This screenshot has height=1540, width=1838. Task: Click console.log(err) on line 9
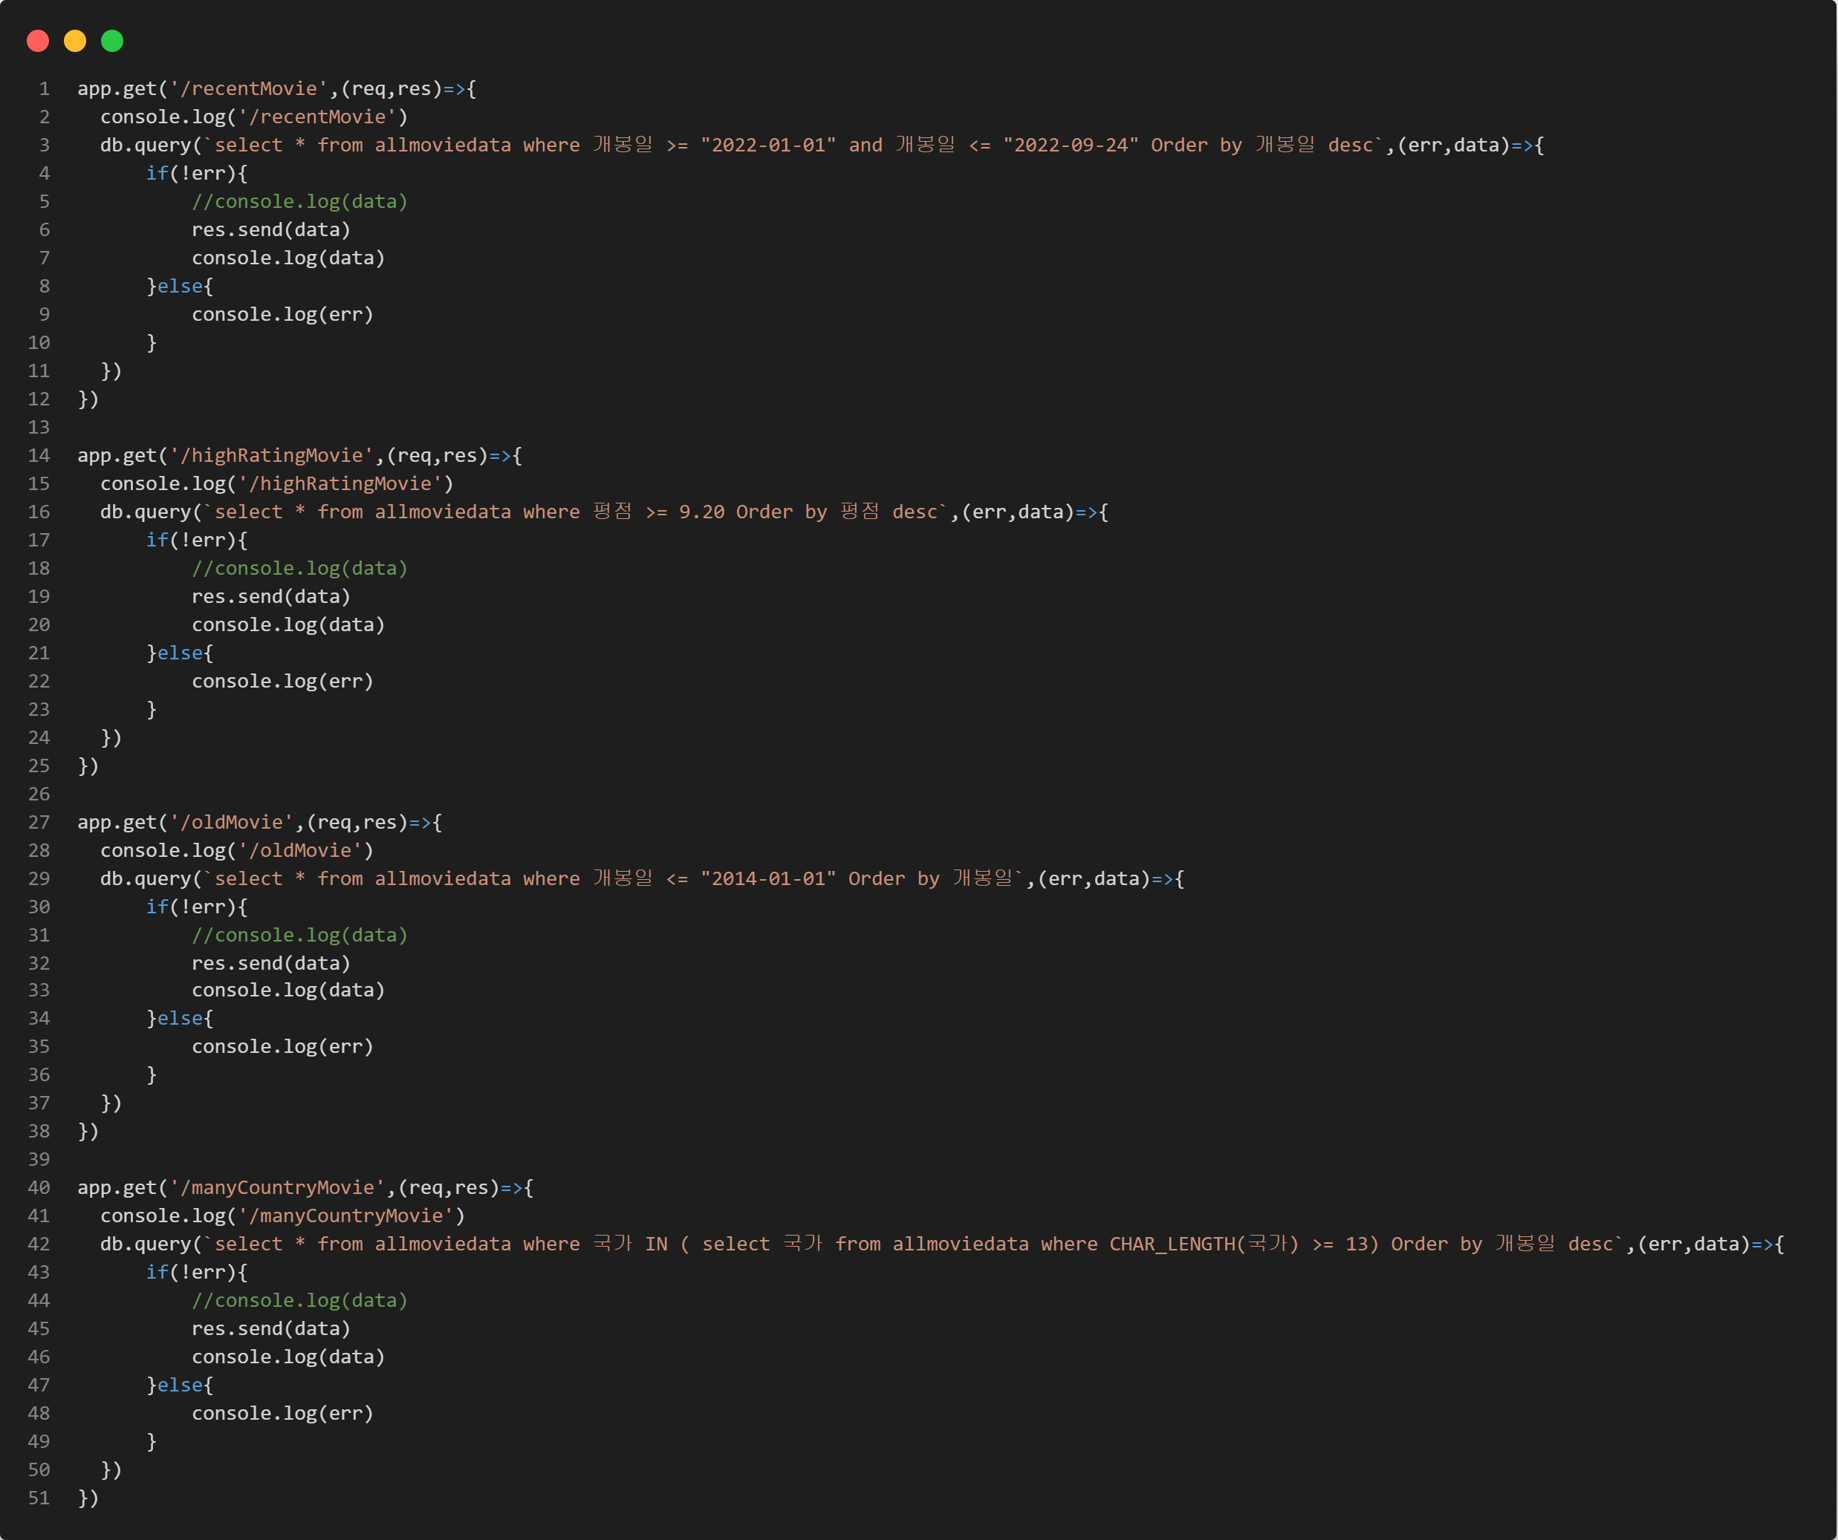click(283, 315)
